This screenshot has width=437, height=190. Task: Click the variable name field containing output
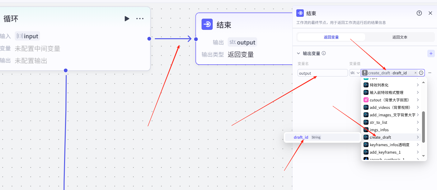tap(322, 73)
